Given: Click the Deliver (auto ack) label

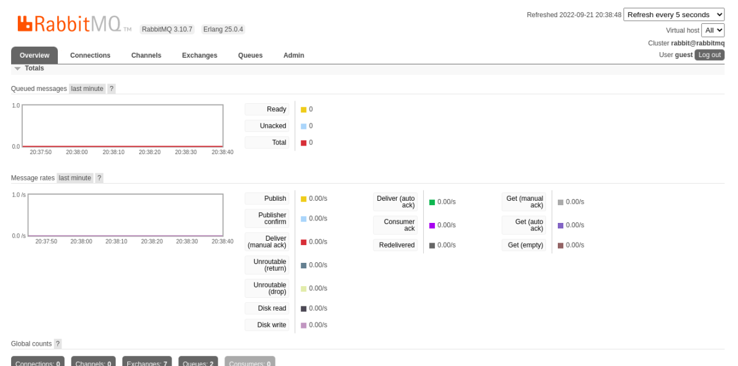Looking at the screenshot, I should tap(395, 202).
